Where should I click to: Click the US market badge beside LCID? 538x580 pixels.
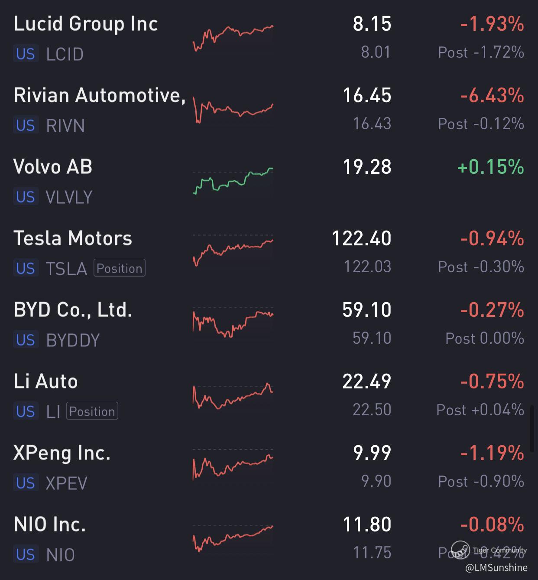coord(26,54)
